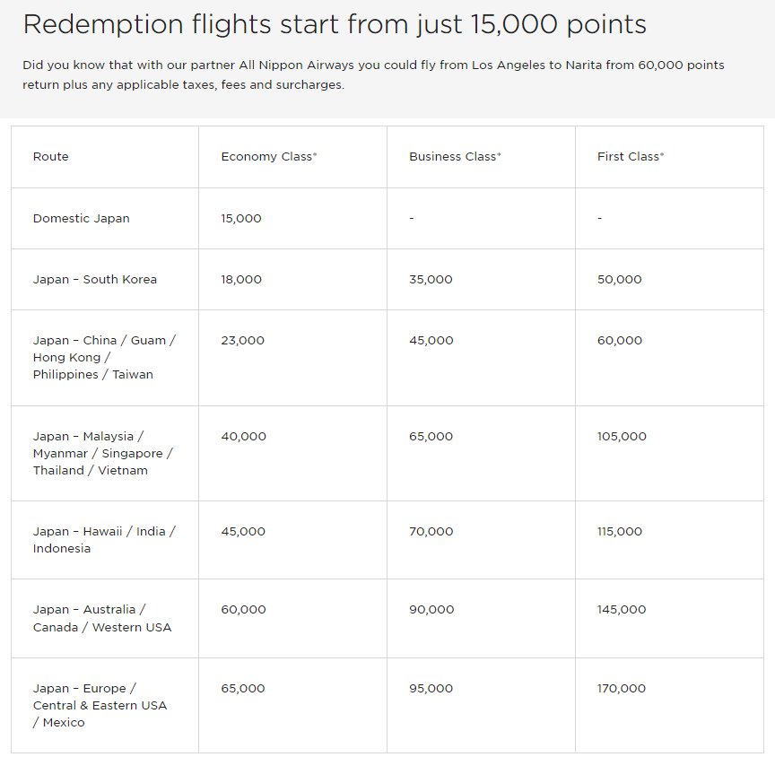This screenshot has width=775, height=757.
Task: Select the Japan – Australia / Canada route
Action: pos(102,618)
